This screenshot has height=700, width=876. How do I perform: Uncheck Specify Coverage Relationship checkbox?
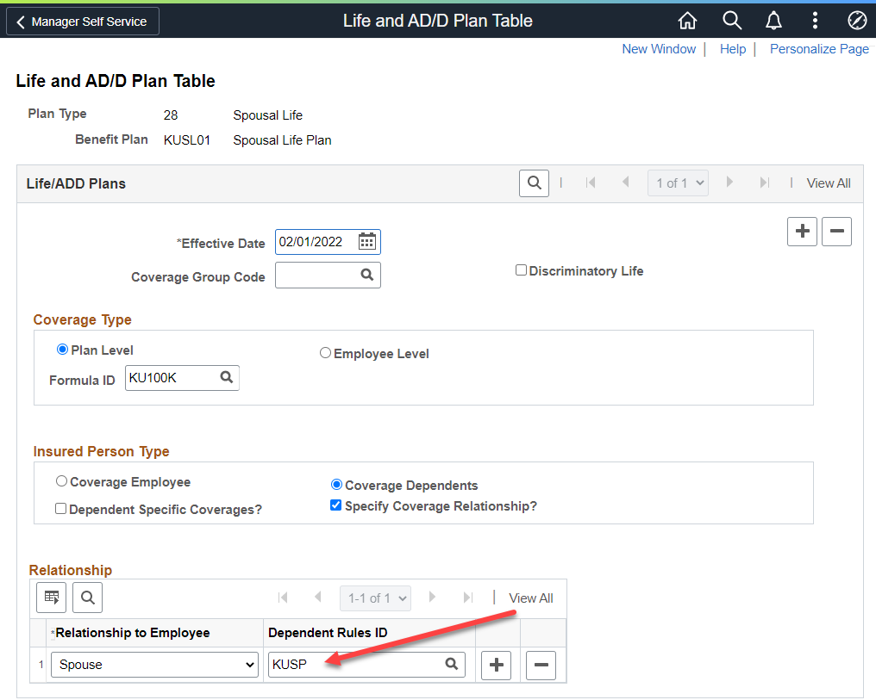tap(336, 506)
